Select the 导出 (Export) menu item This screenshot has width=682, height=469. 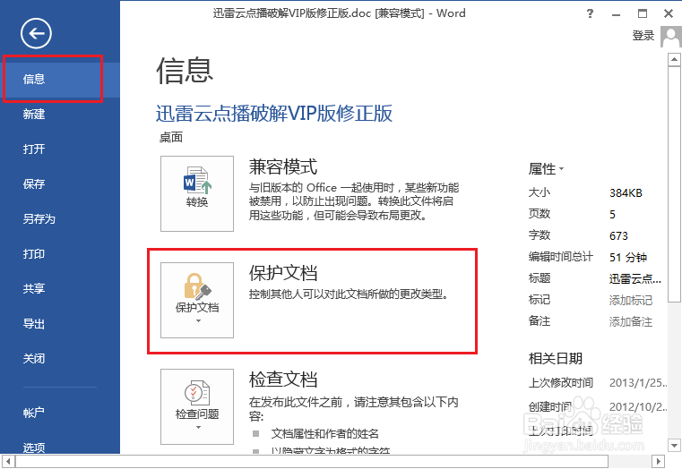pyautogui.click(x=60, y=323)
